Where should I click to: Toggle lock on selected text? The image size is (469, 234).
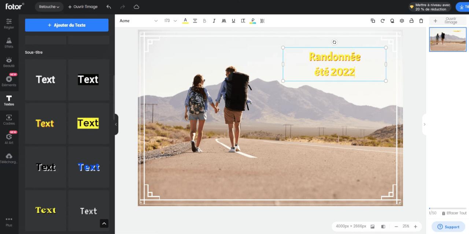pos(411,21)
